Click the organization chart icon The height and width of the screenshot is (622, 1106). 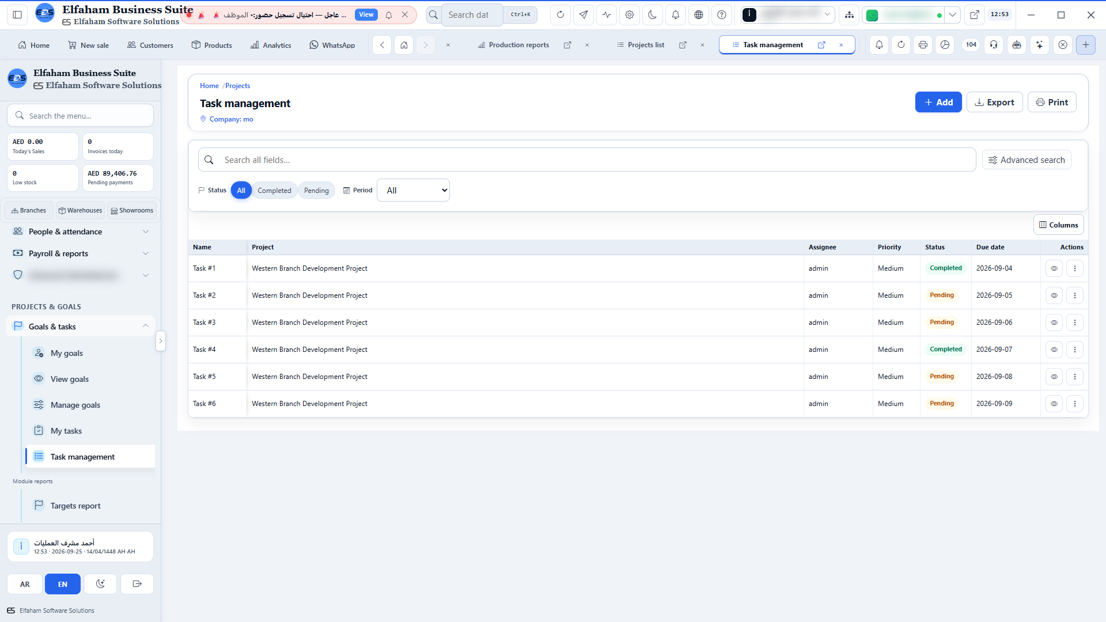click(x=849, y=15)
